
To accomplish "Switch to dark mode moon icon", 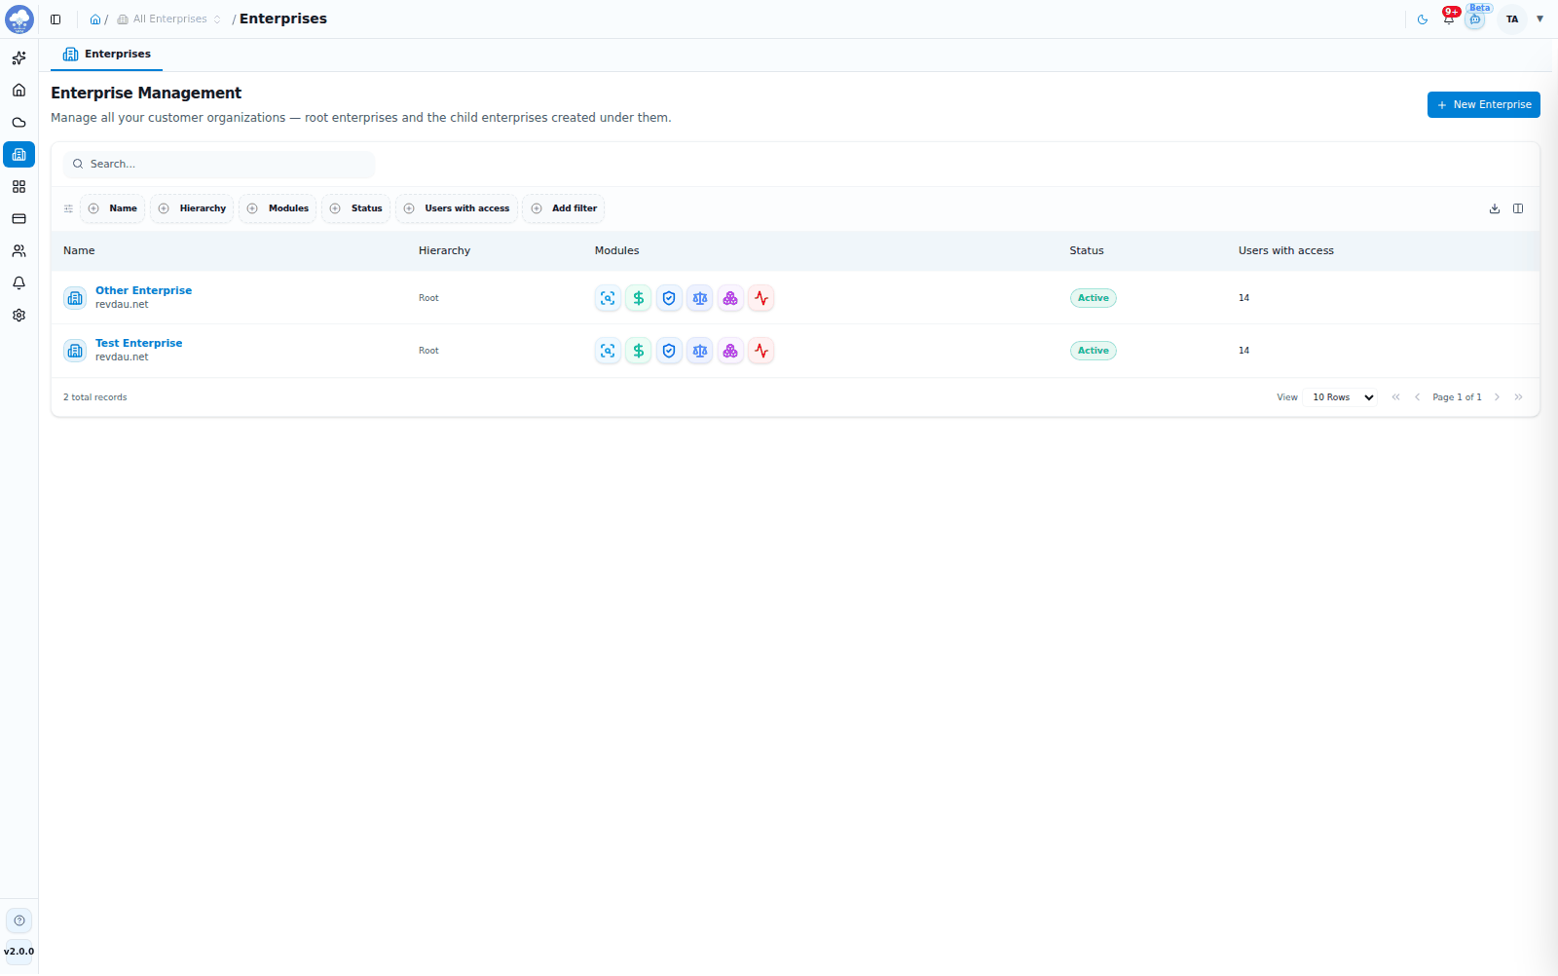I will click(1423, 19).
